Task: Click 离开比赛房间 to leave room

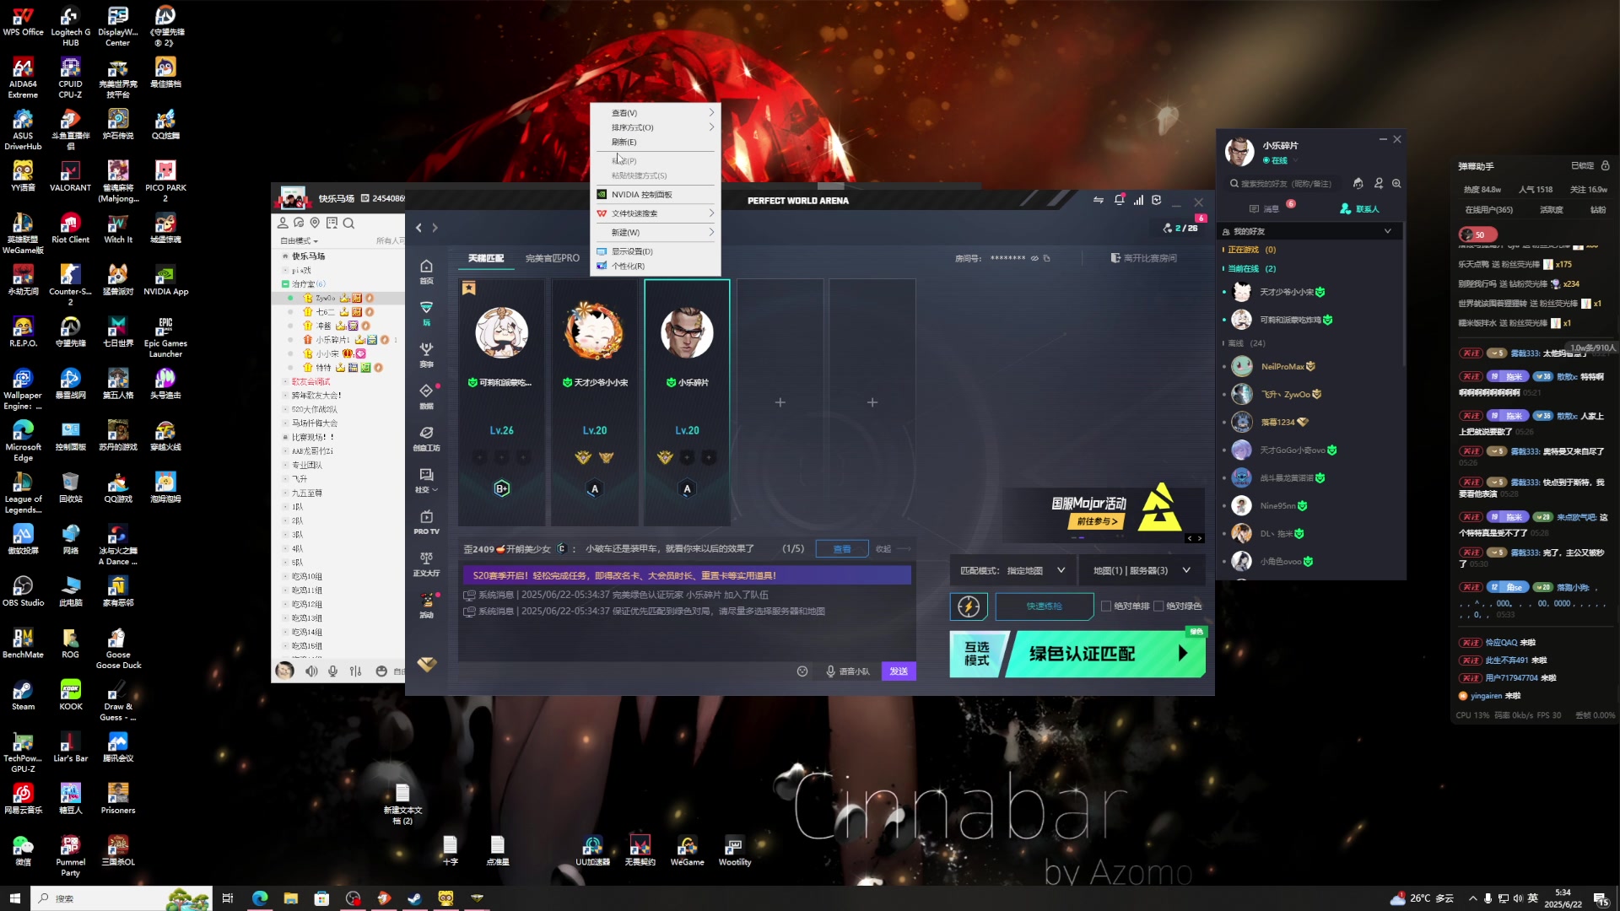Action: pos(1143,258)
